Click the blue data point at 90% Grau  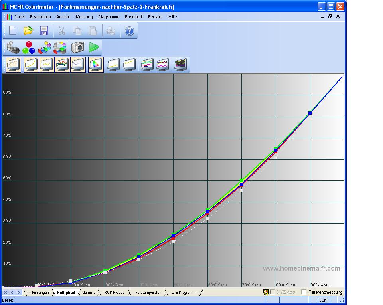click(310, 113)
